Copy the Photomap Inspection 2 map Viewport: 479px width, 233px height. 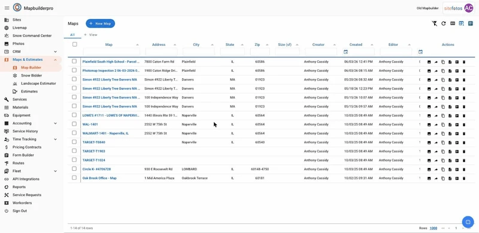(443, 71)
